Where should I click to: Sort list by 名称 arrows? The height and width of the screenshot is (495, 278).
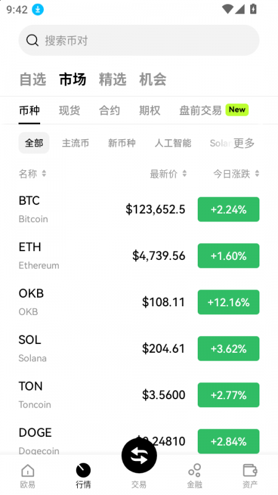point(44,173)
